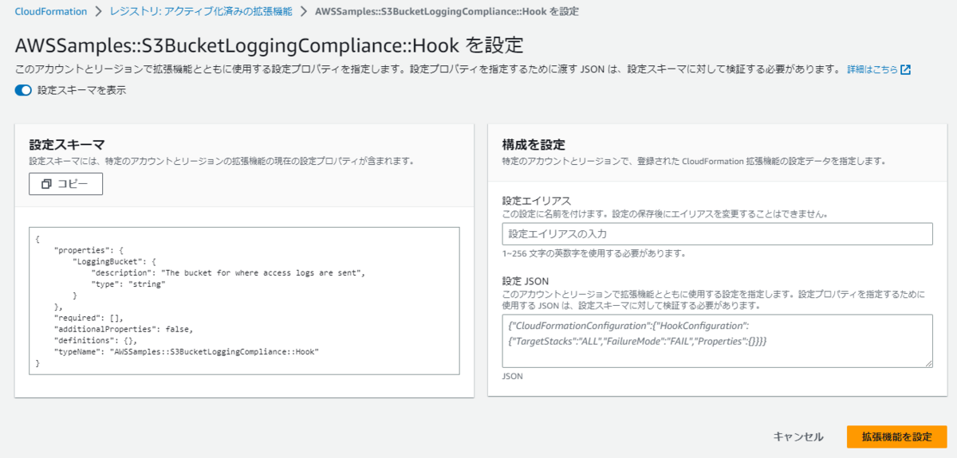Click the copy icon in コピー button
Image resolution: width=957 pixels, height=458 pixels.
tap(46, 184)
